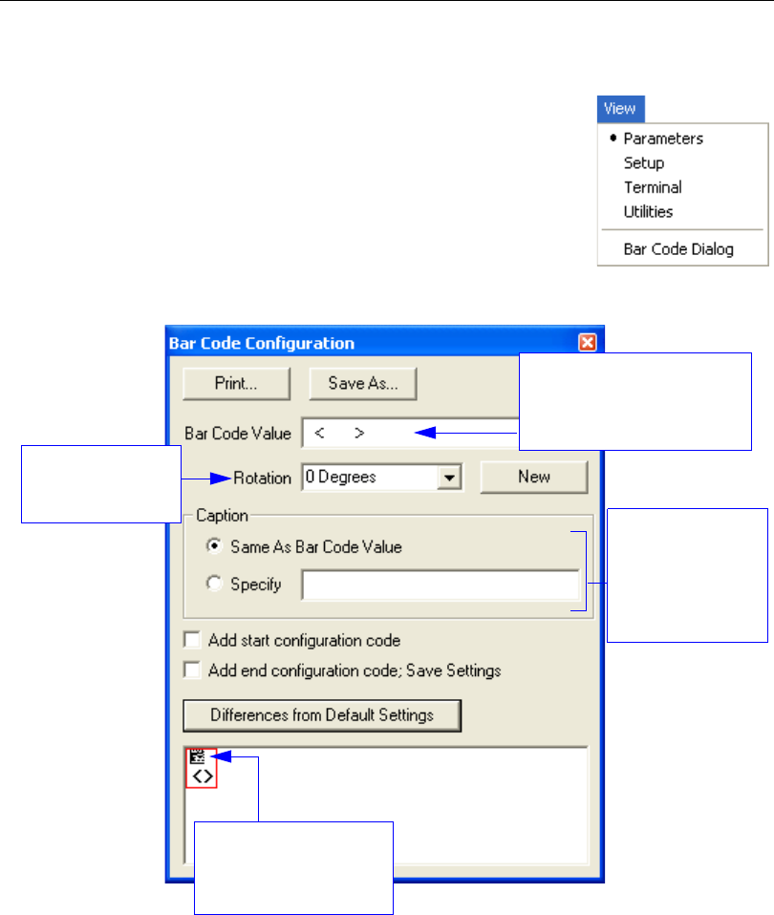774x915 pixels.
Task: Open Utilities from the View menu
Action: pyautogui.click(x=648, y=212)
